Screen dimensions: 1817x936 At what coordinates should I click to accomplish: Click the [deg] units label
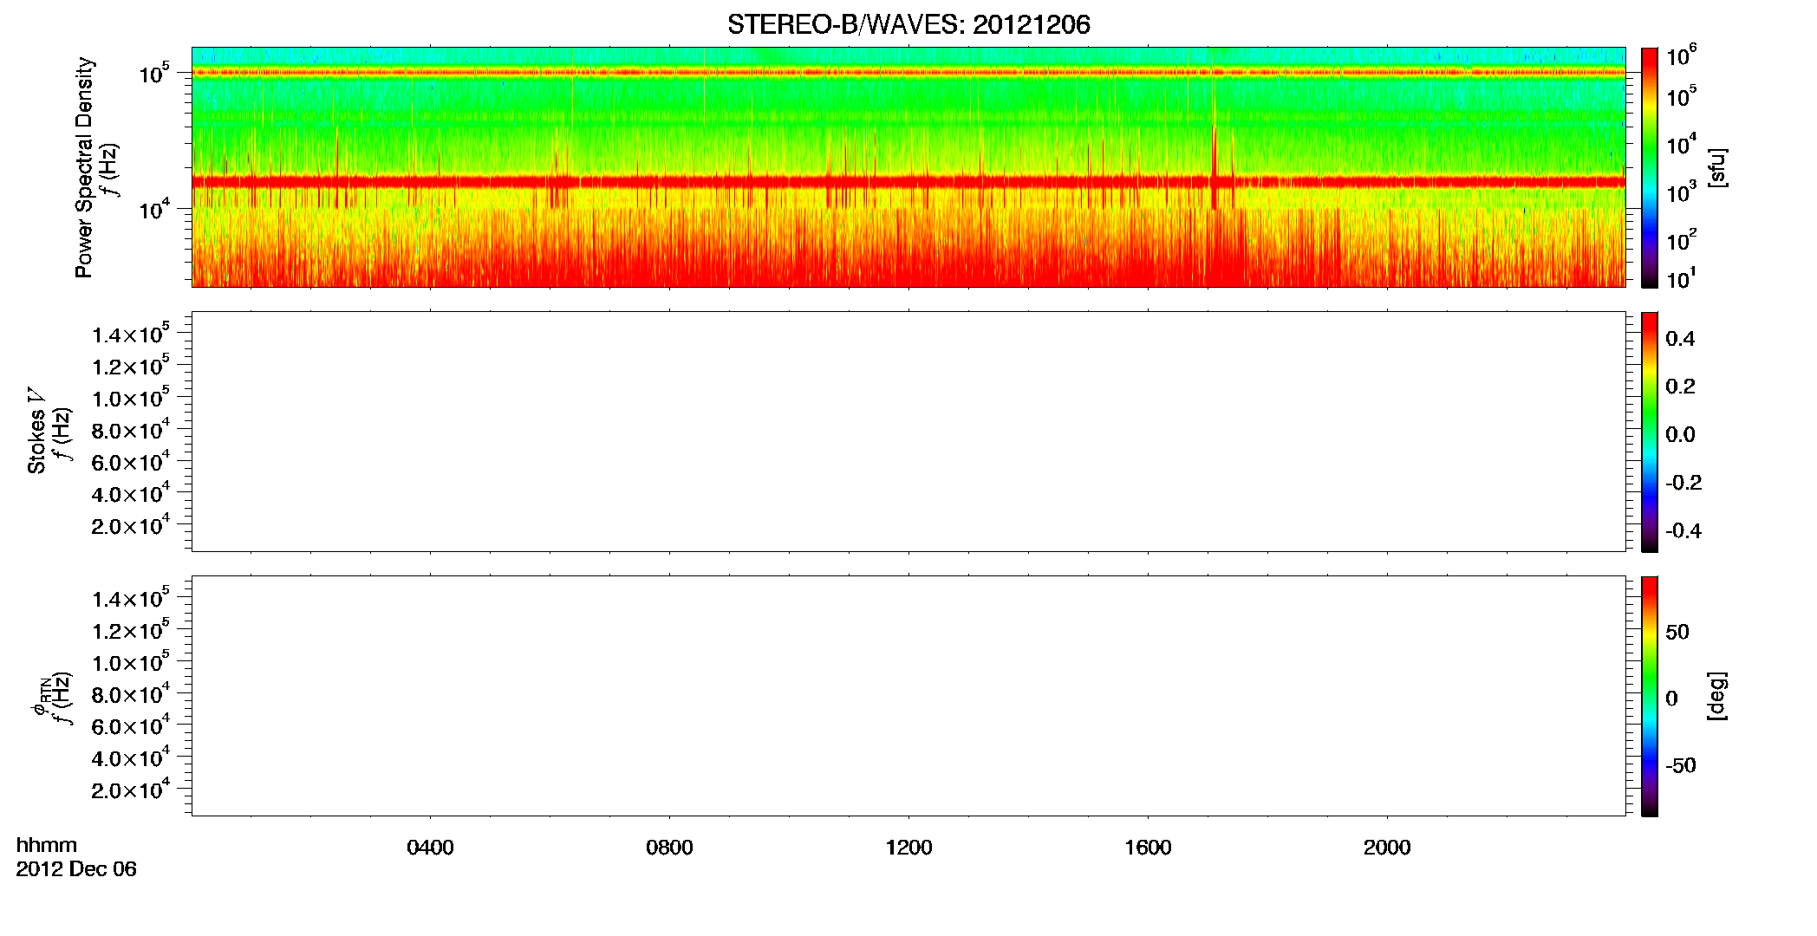click(x=1717, y=696)
